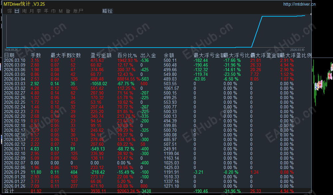333x195 pixels.
Task: Click floating loss -3.21
Action: pos(198,172)
